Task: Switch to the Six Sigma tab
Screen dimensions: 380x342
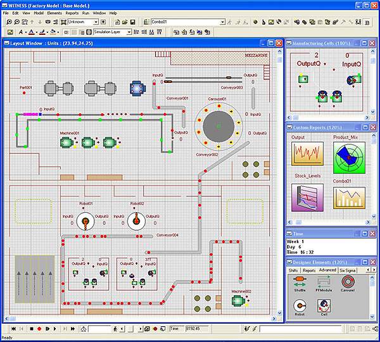Action: 348,270
